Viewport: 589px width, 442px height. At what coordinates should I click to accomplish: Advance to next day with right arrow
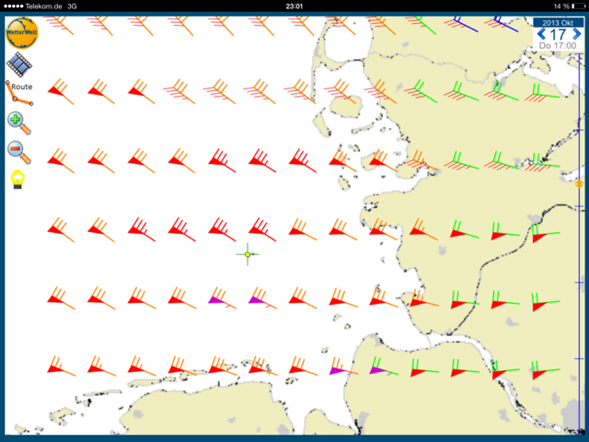coord(578,34)
